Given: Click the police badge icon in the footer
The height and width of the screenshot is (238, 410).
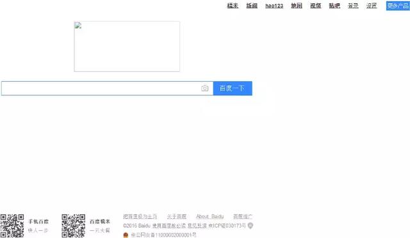Looking at the screenshot, I should point(126,235).
